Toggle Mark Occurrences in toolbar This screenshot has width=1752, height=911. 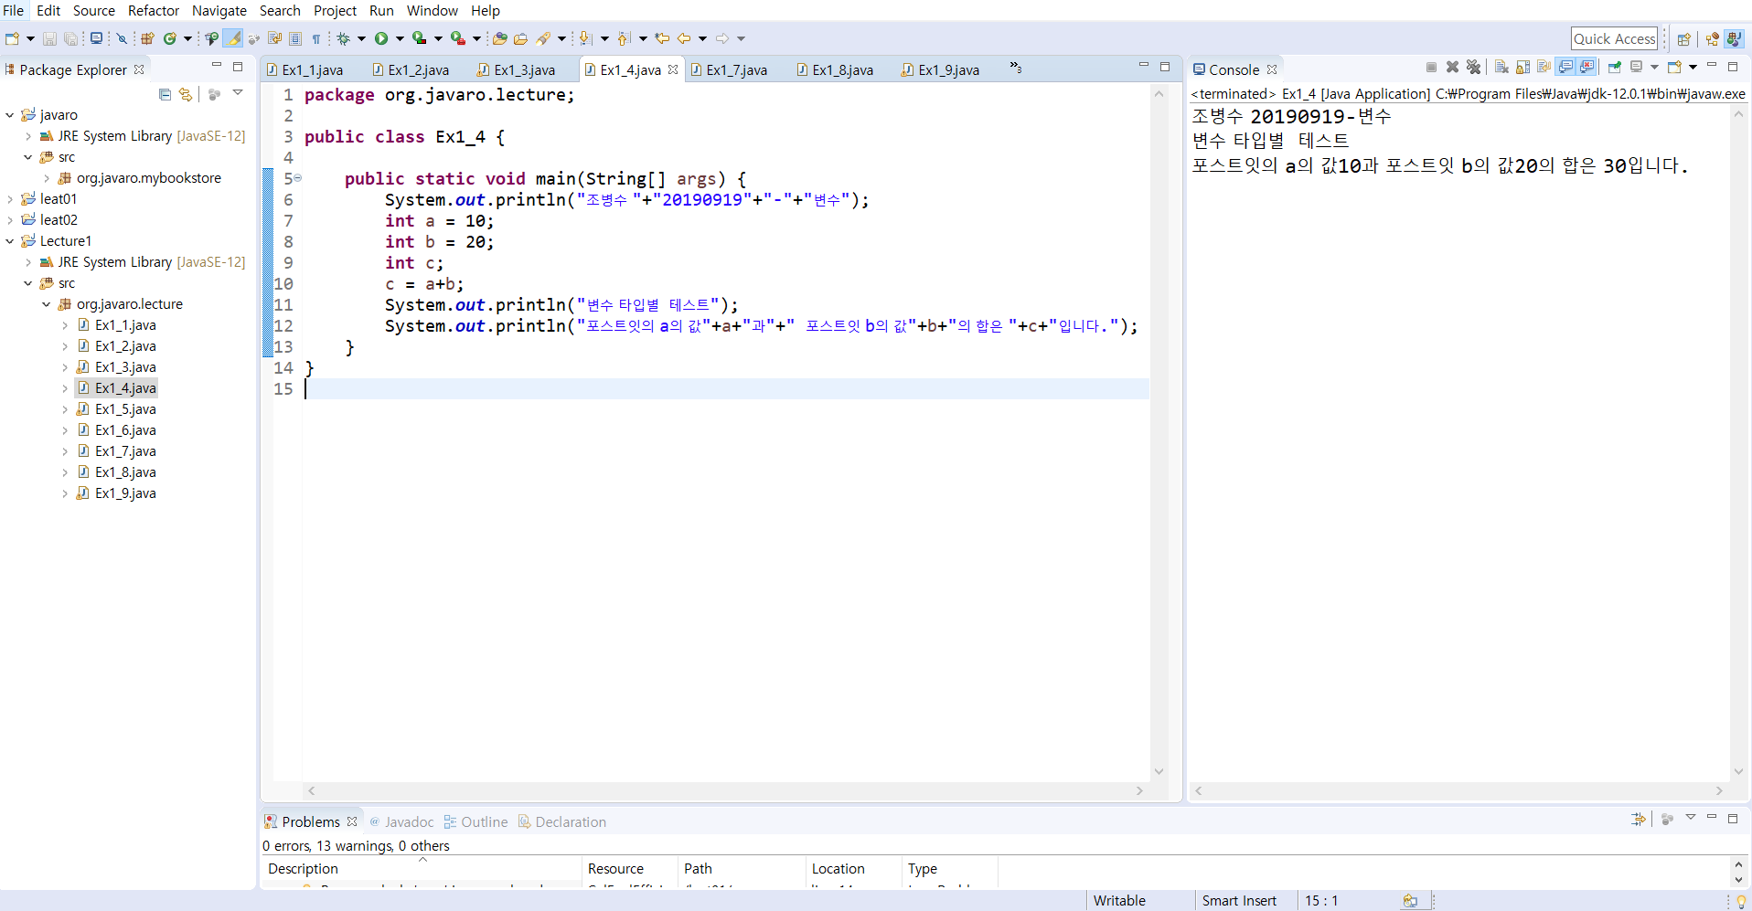coord(233,38)
